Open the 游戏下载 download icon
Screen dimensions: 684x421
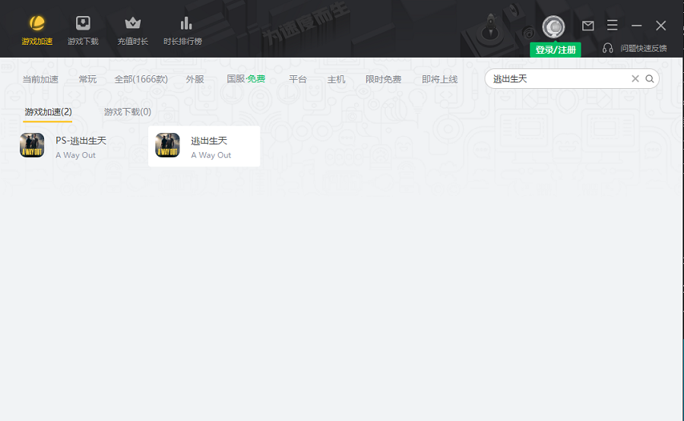(83, 23)
